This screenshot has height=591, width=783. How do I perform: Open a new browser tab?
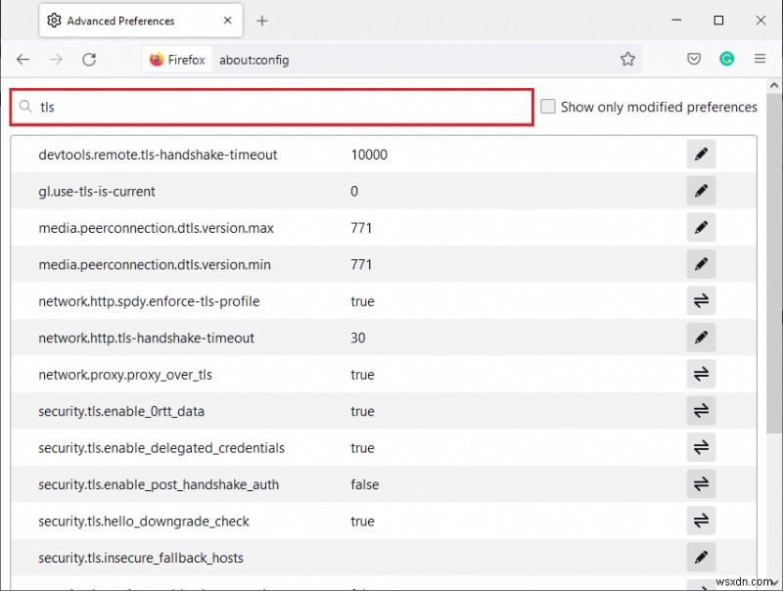click(x=262, y=20)
